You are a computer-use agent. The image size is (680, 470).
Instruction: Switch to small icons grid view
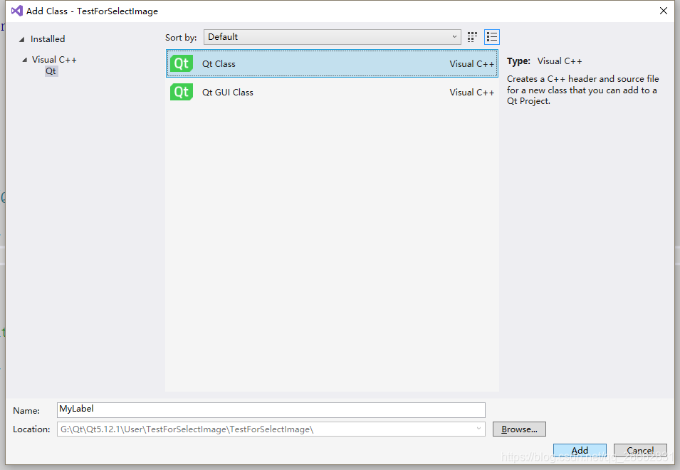472,37
